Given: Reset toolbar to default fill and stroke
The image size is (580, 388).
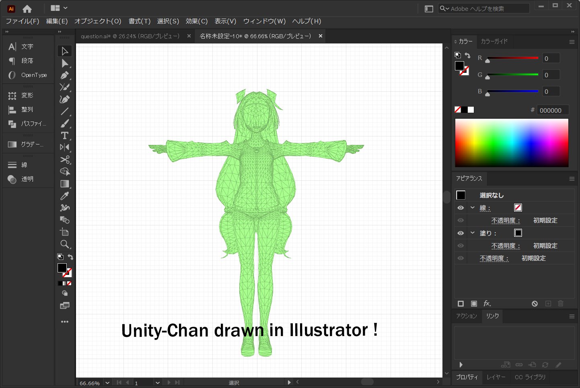Looking at the screenshot, I should tap(60, 257).
